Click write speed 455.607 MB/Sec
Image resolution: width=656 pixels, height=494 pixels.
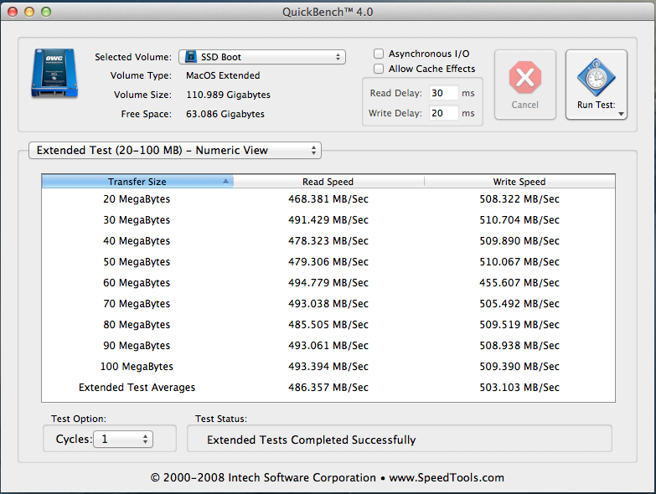pyautogui.click(x=519, y=282)
